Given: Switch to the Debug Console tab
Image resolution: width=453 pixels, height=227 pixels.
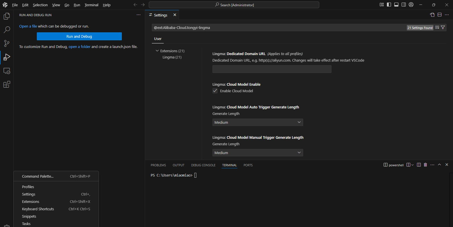Looking at the screenshot, I should [x=203, y=165].
